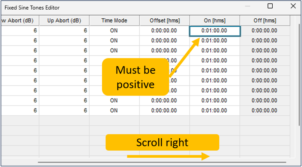
Task: Edit the Off [hms] cell in first row
Action: coord(265,31)
